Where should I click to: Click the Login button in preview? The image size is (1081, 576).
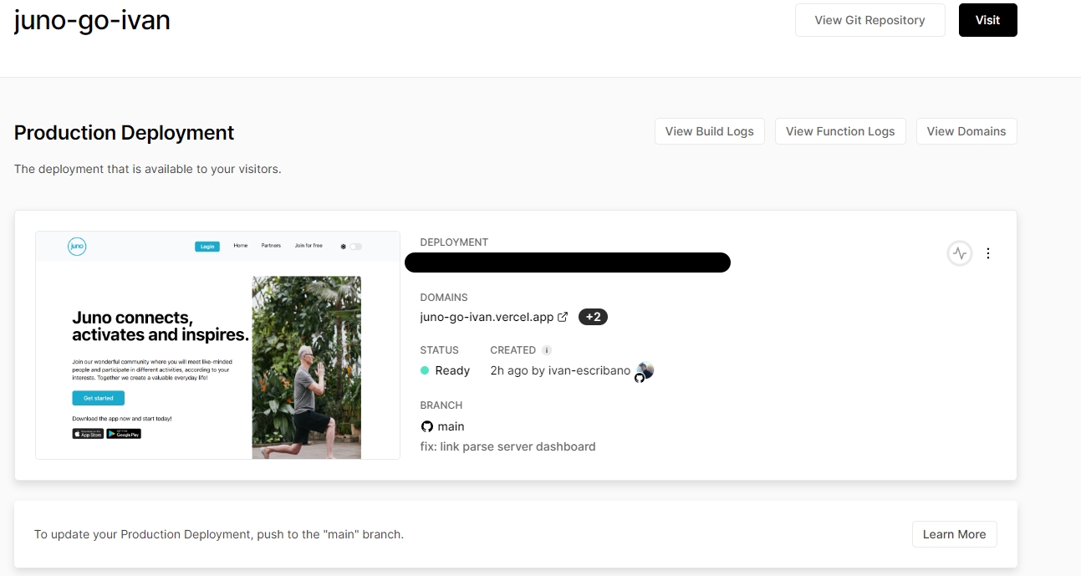point(207,247)
